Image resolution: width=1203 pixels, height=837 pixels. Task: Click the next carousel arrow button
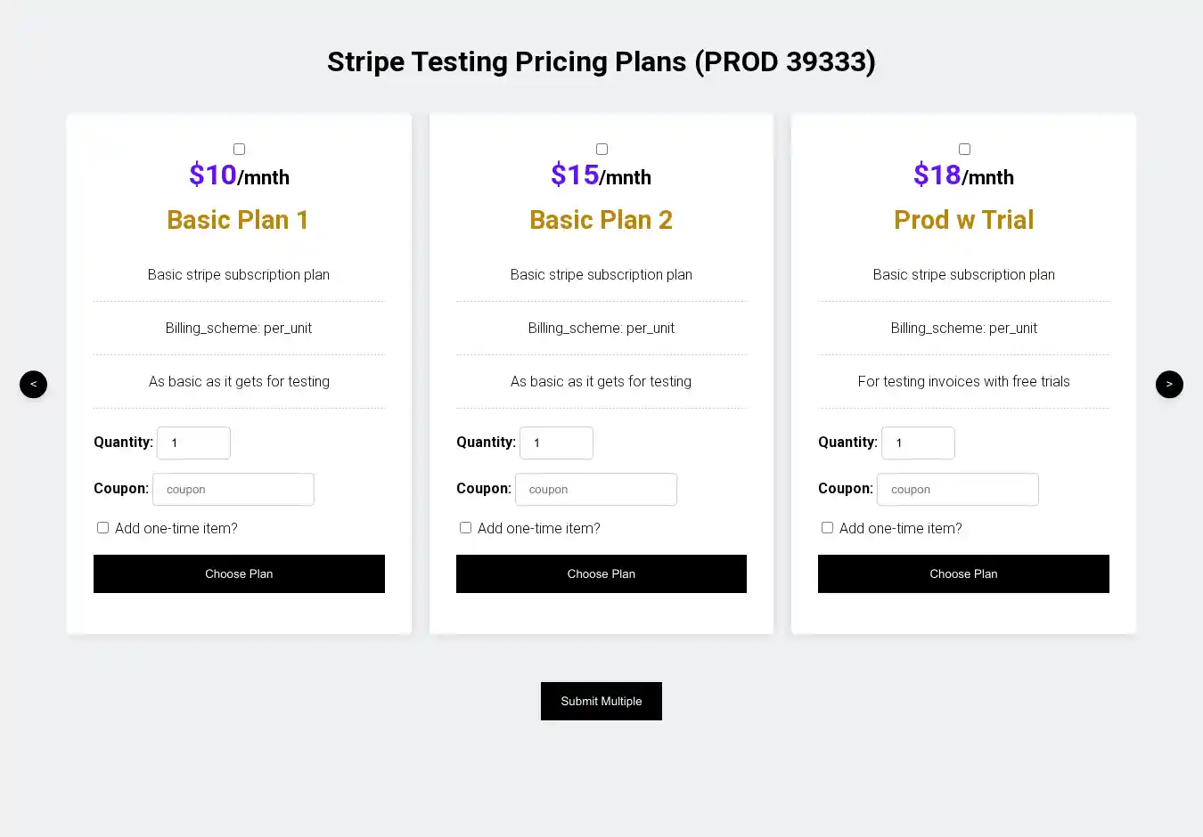(1169, 385)
